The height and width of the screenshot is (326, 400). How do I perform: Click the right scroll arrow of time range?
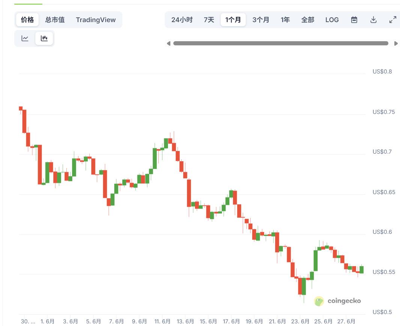click(396, 43)
